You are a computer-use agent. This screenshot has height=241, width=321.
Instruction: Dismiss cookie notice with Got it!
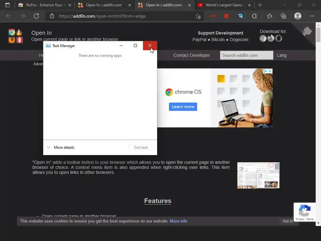point(288,221)
